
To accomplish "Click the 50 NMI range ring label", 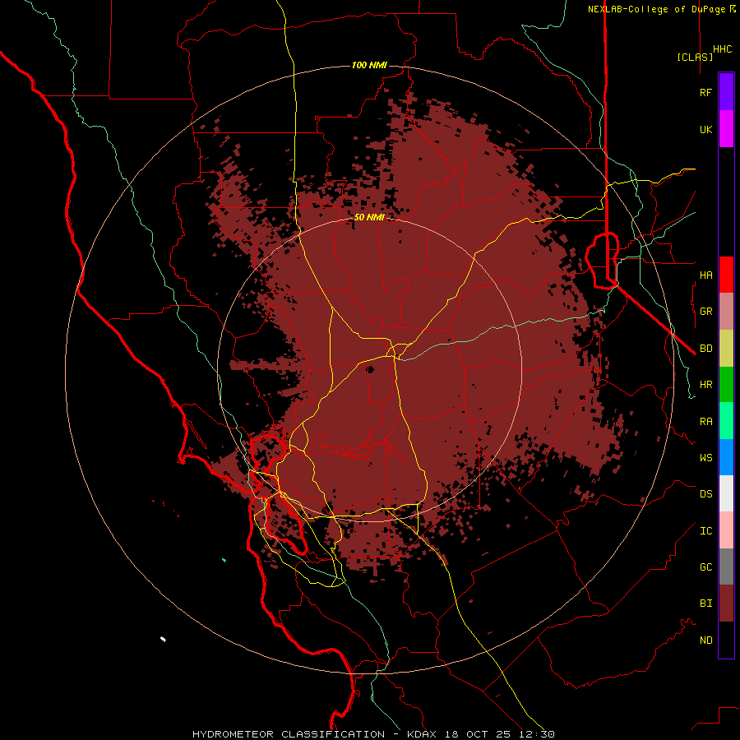I will coord(369,217).
